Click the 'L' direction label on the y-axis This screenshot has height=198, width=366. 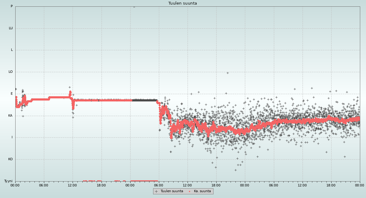12,50
